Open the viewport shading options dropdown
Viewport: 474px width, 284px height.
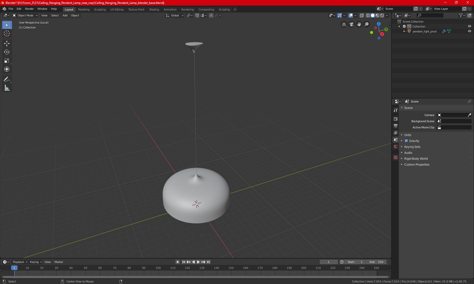[387, 16]
